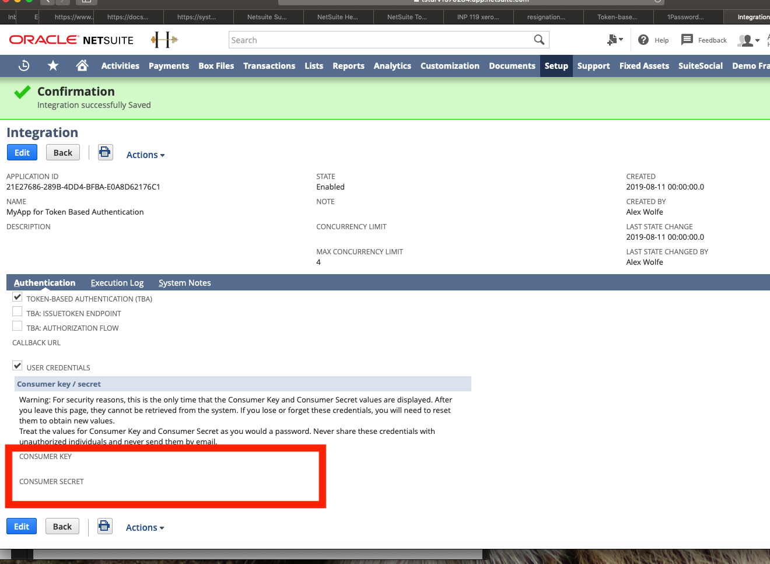Click the top Edit button
This screenshot has height=564, width=770.
pyautogui.click(x=22, y=152)
